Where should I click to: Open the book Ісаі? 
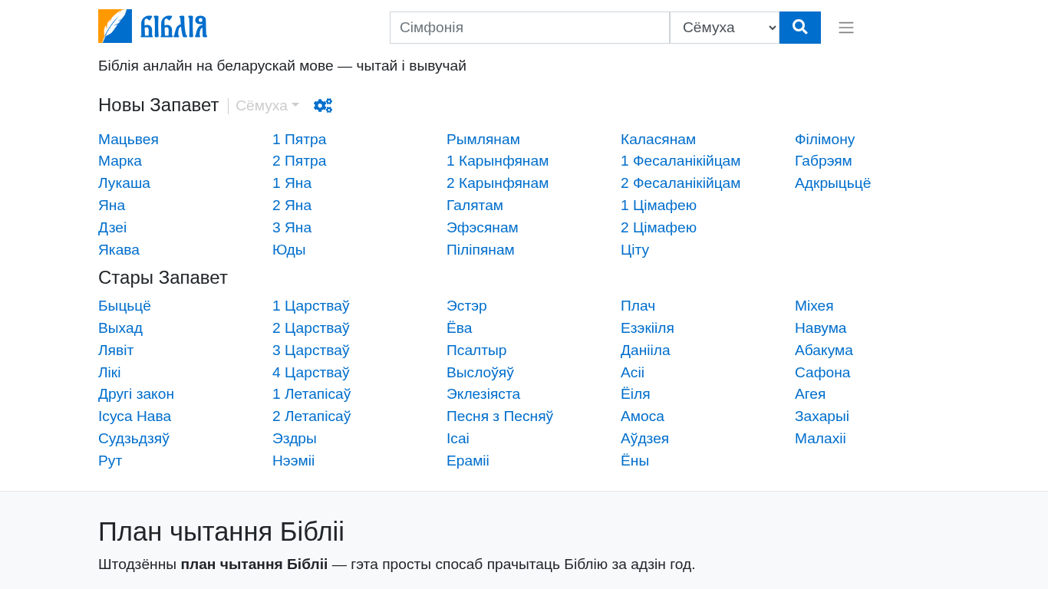pos(458,439)
